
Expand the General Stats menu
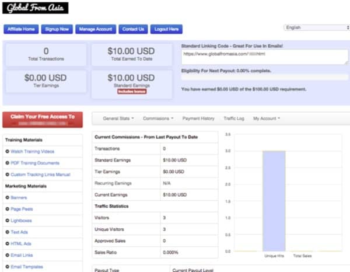click(x=118, y=118)
